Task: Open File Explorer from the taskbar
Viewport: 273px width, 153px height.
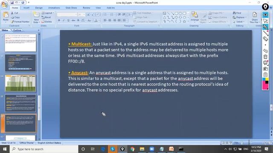Action: click(142, 149)
